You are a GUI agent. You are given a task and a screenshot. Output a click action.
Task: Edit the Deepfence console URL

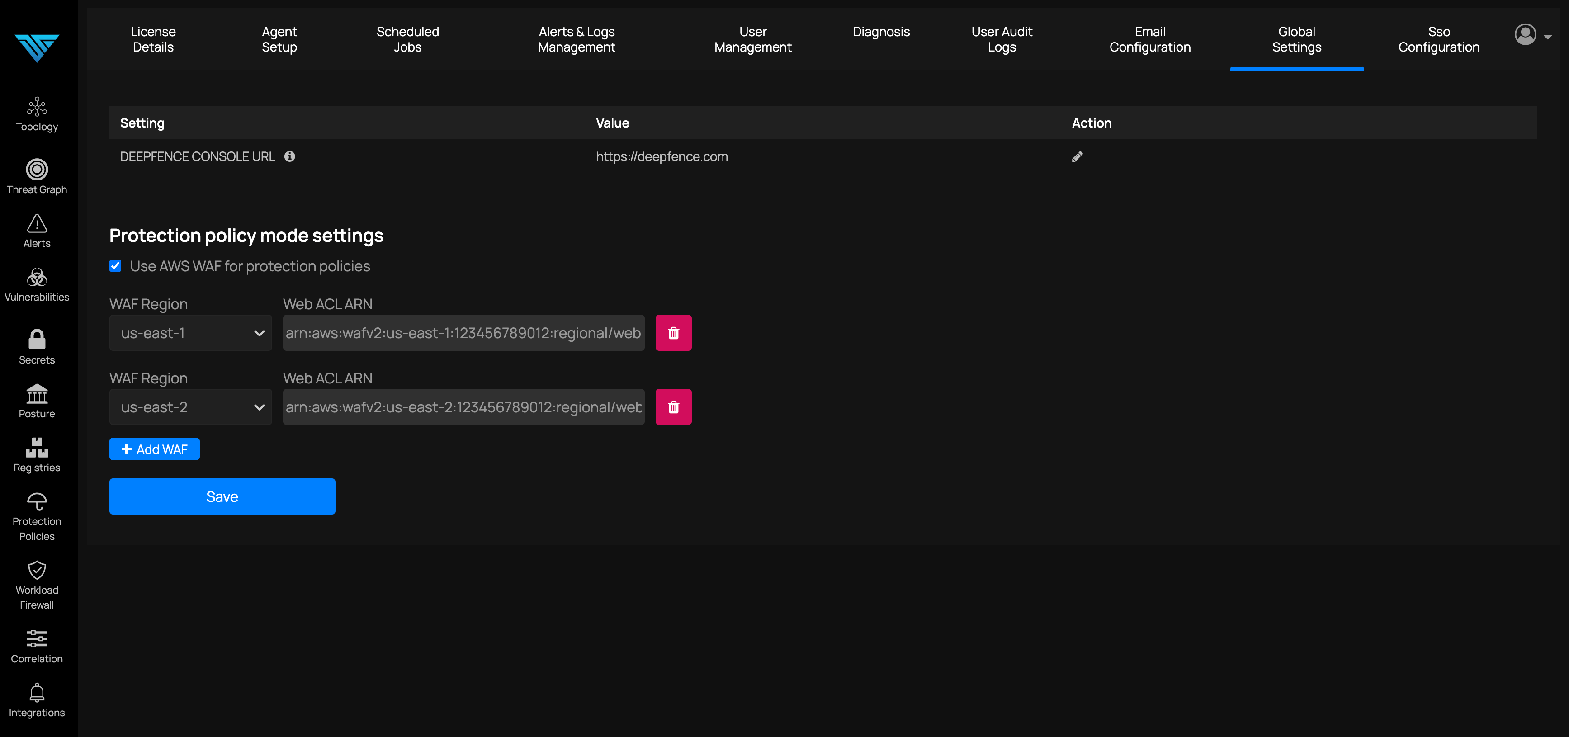tap(1077, 156)
